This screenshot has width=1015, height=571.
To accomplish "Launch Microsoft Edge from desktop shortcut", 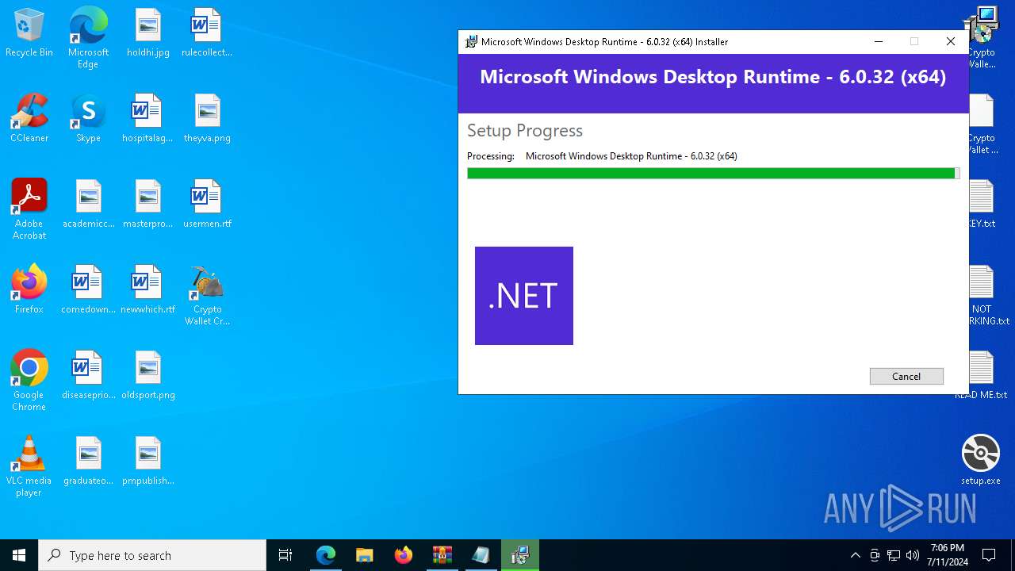I will pyautogui.click(x=88, y=37).
